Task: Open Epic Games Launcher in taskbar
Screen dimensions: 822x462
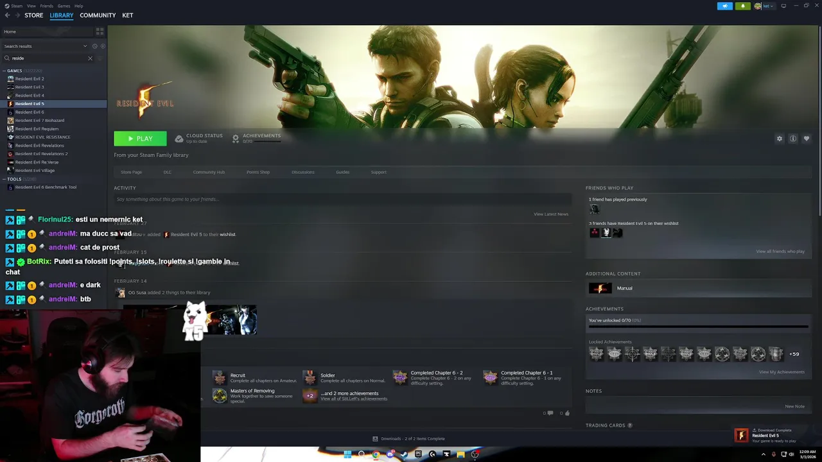Action: pos(418,454)
